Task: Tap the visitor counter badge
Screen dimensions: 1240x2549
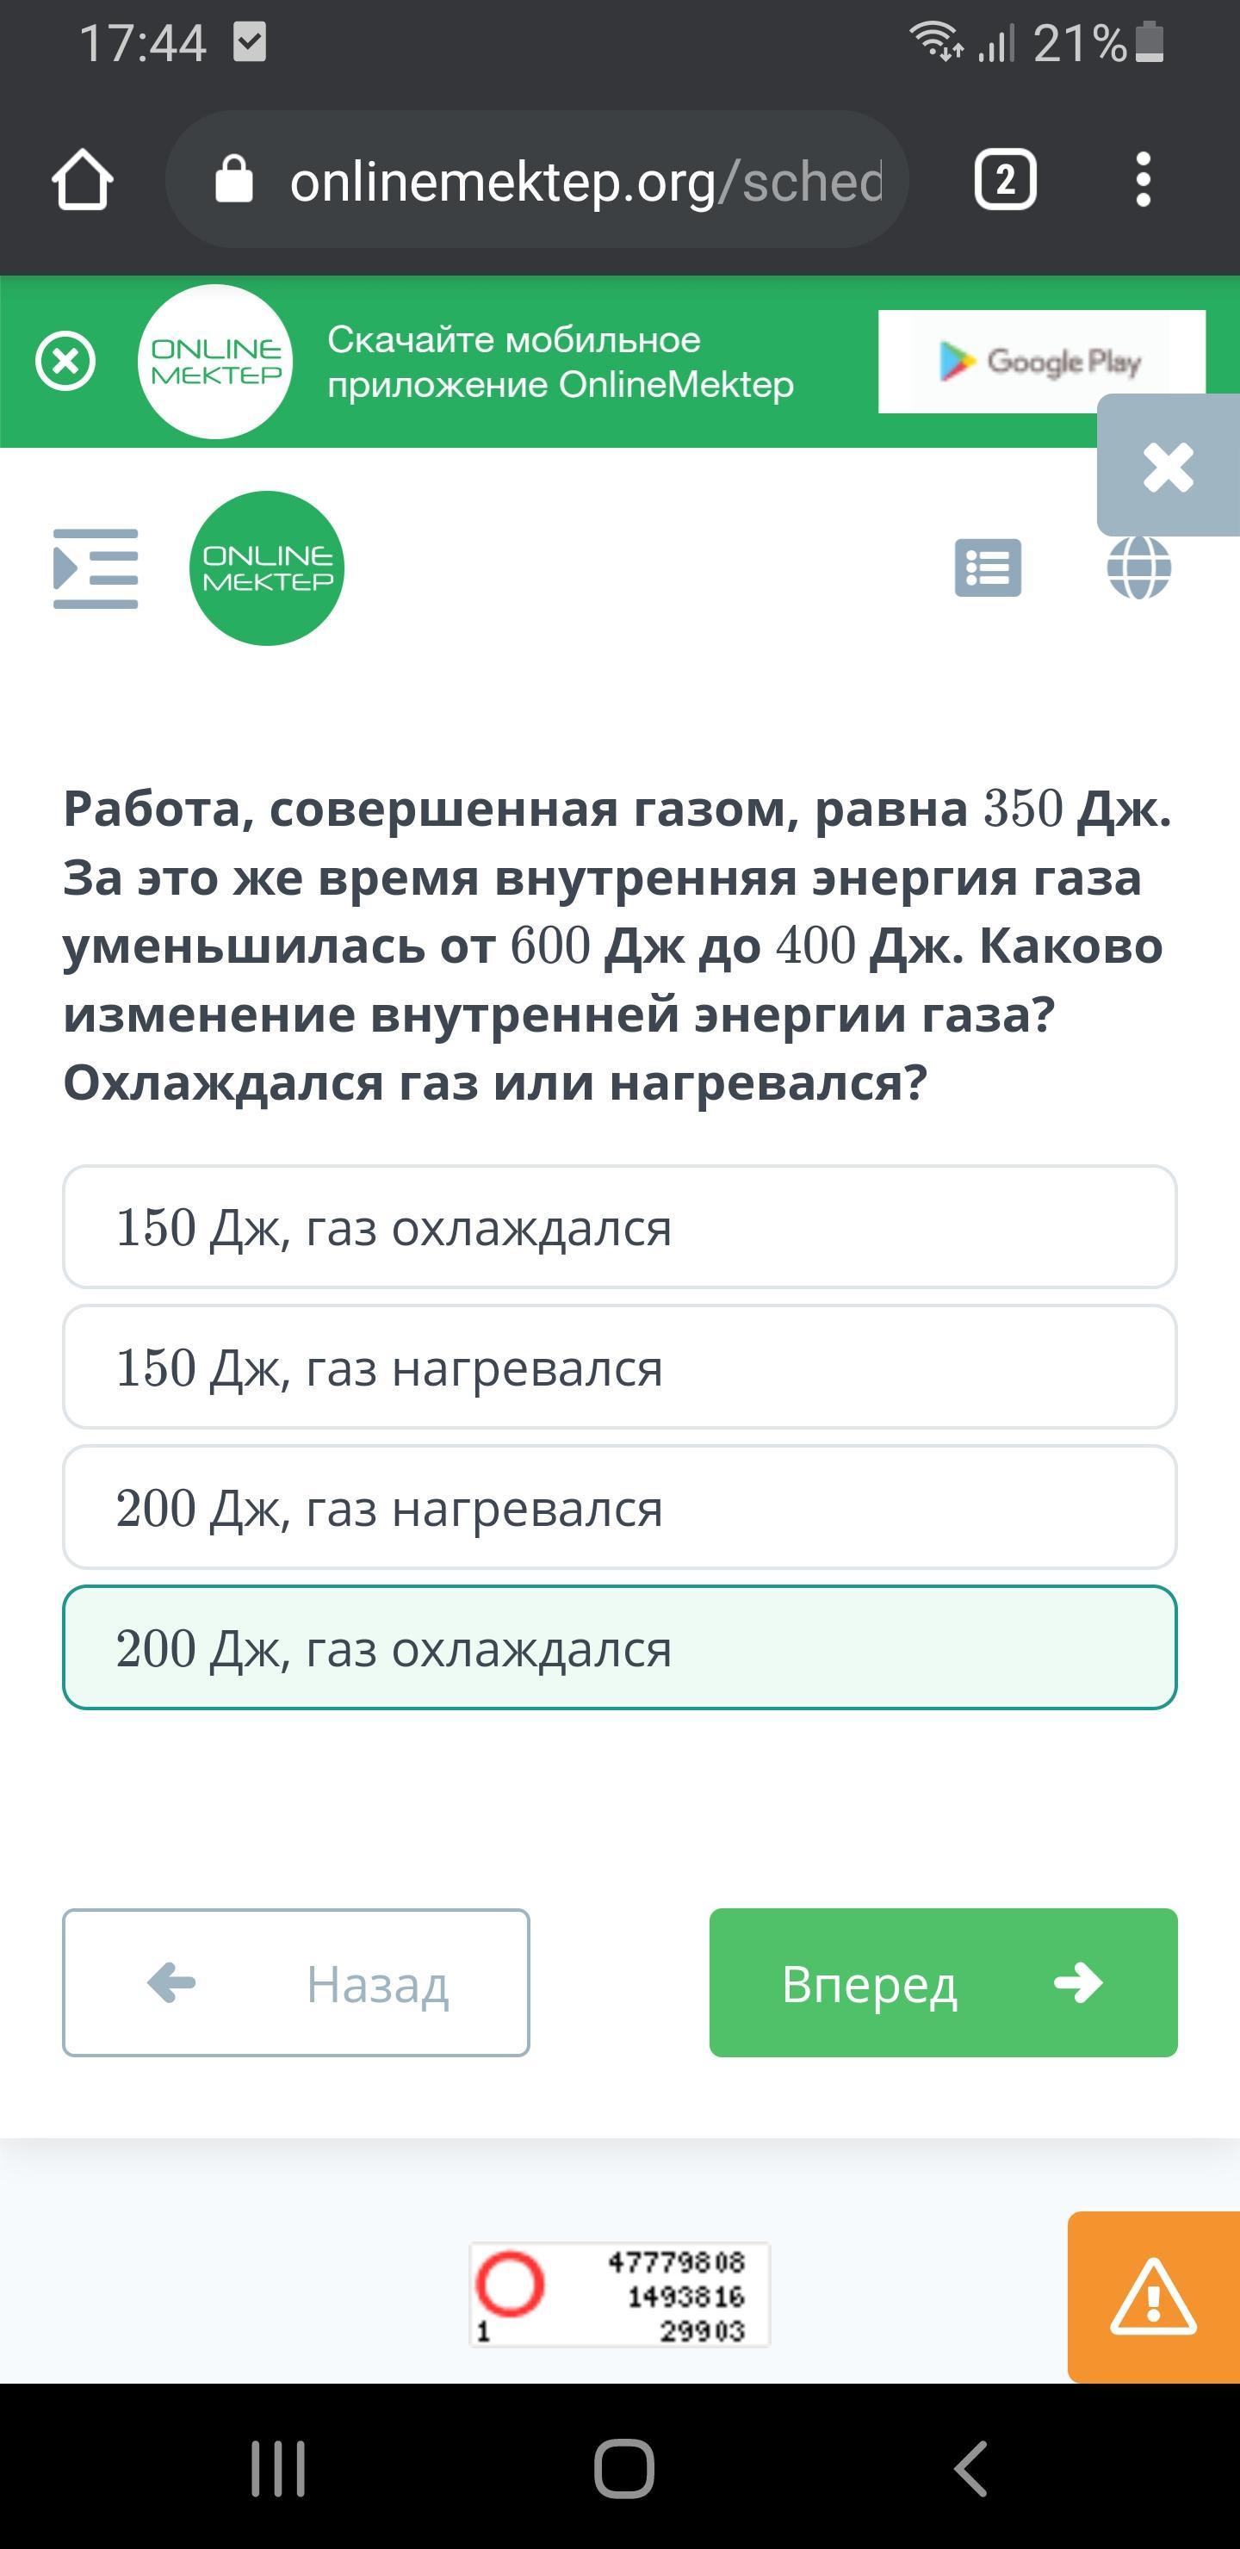Action: click(619, 2296)
